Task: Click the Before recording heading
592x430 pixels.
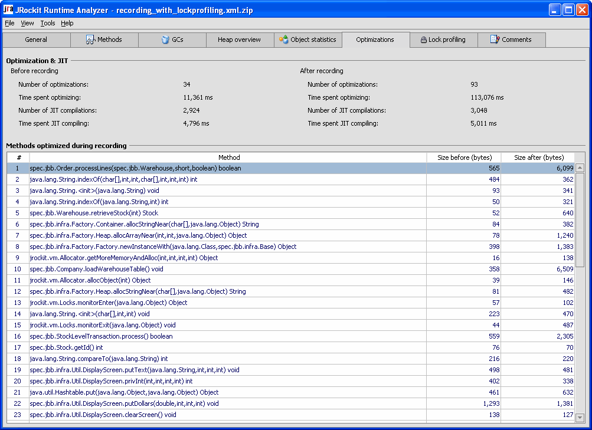Action: click(x=34, y=71)
